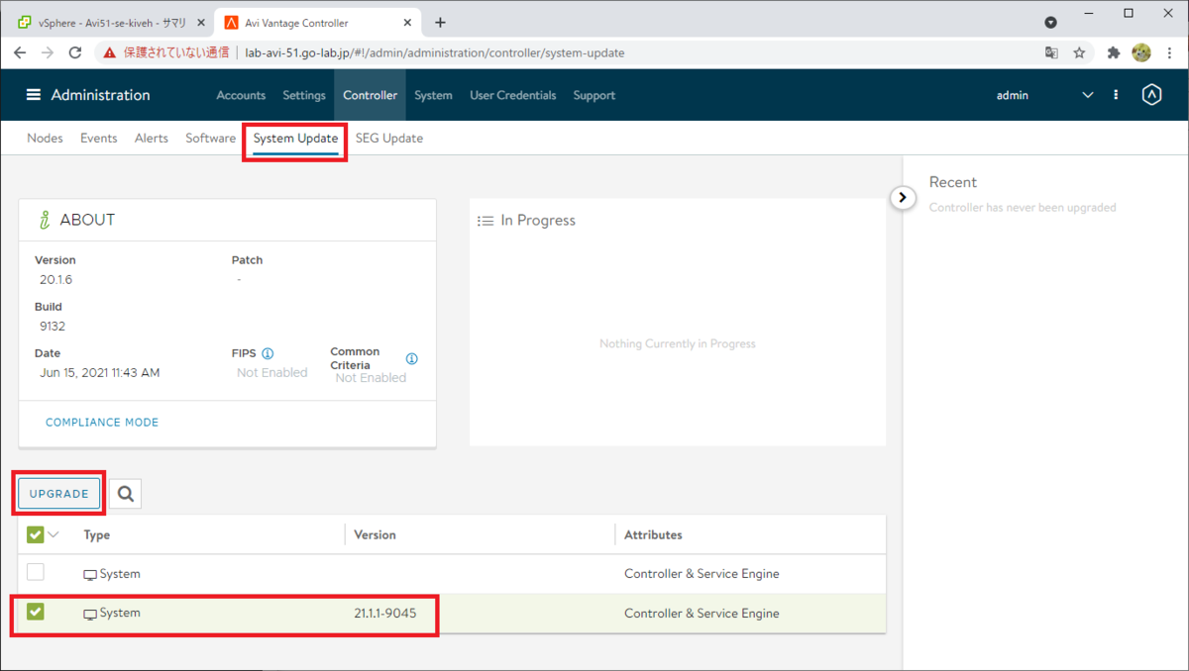Toggle the select-all checkbox in table header
The width and height of the screenshot is (1189, 671).
[x=36, y=534]
